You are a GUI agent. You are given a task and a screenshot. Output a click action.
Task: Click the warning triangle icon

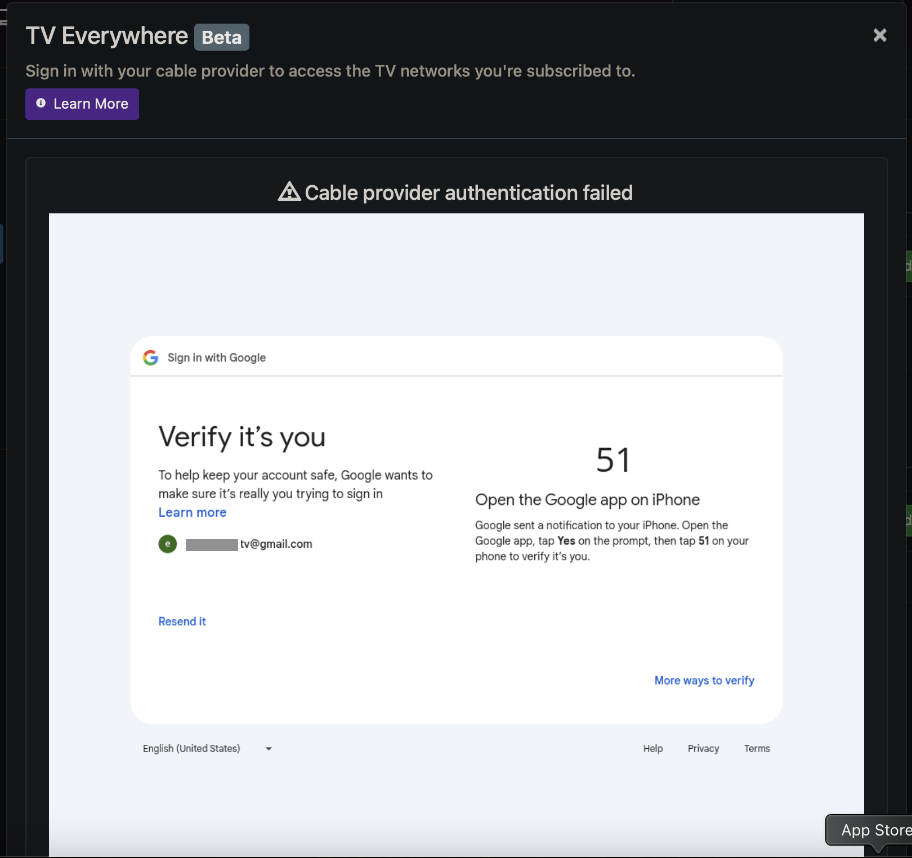[289, 191]
